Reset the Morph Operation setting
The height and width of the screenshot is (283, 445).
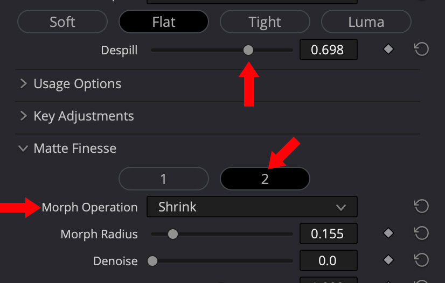(x=421, y=207)
